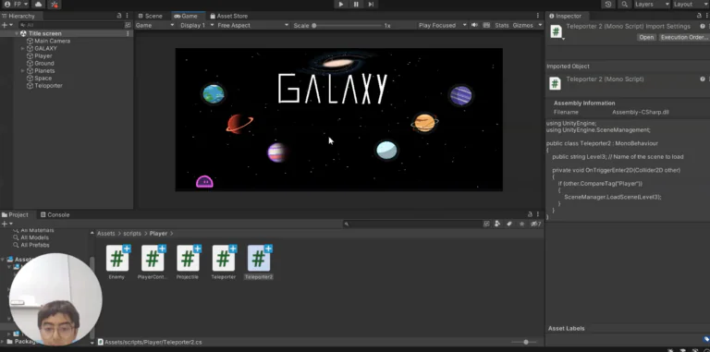Image resolution: width=710 pixels, height=352 pixels.
Task: Open the Search by Type filter icon
Action: [x=497, y=224]
